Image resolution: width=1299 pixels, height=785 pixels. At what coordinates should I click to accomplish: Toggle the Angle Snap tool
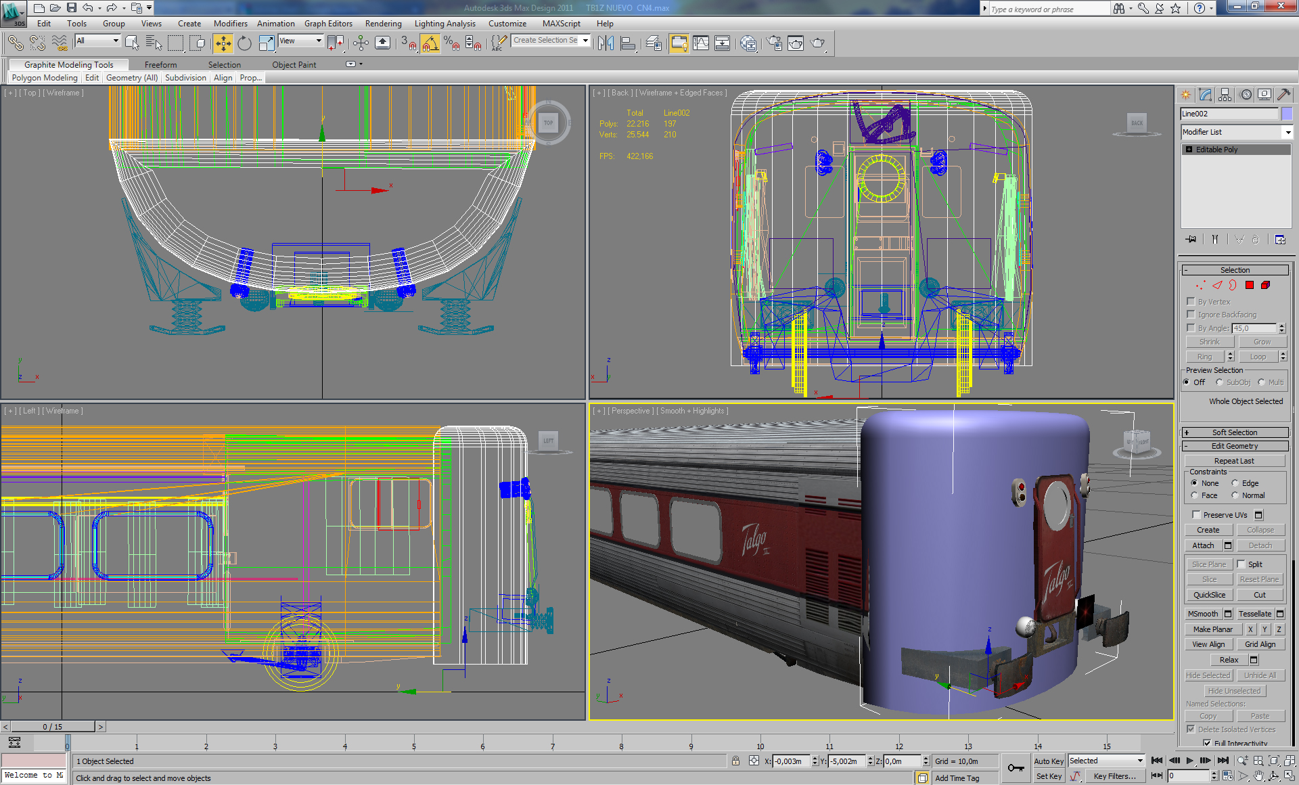coord(430,43)
